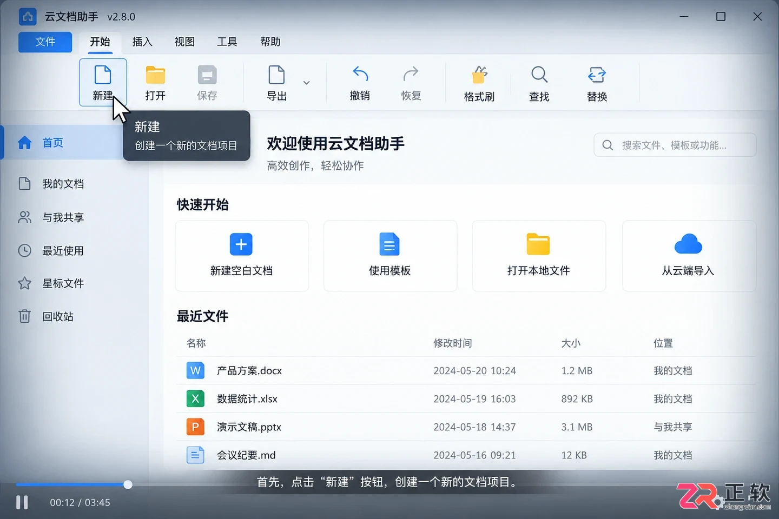Image resolution: width=779 pixels, height=519 pixels.
Task: Click the magnifier icon in search box
Action: (x=608, y=145)
